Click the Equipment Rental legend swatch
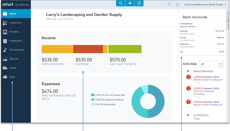 tap(93, 100)
